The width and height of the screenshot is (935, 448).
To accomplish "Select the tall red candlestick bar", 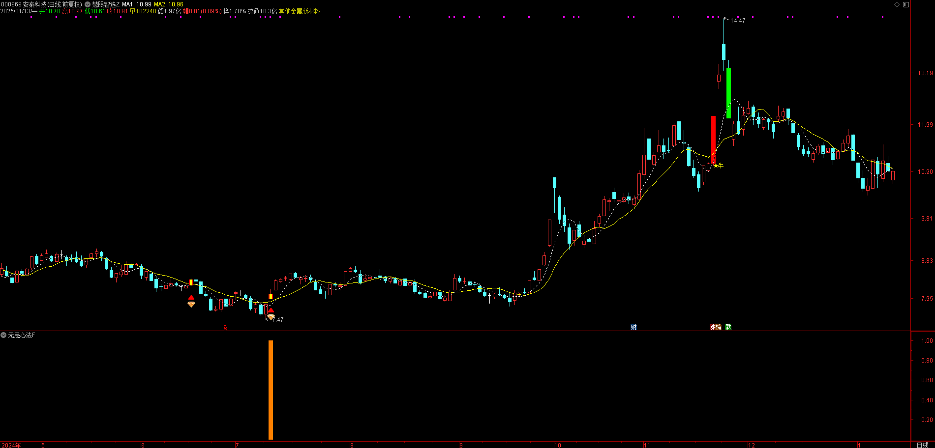I will coord(714,140).
